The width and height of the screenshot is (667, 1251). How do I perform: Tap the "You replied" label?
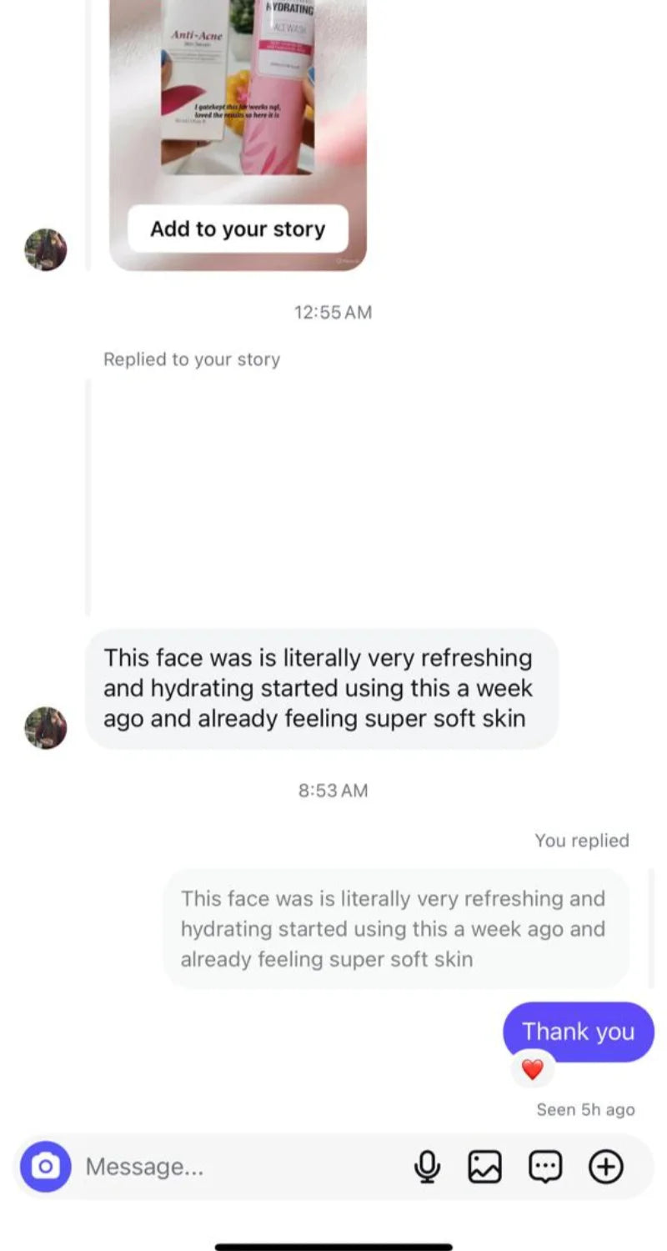[582, 840]
